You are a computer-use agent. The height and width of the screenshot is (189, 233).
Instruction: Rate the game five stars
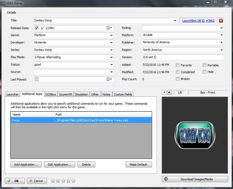[x=74, y=181]
